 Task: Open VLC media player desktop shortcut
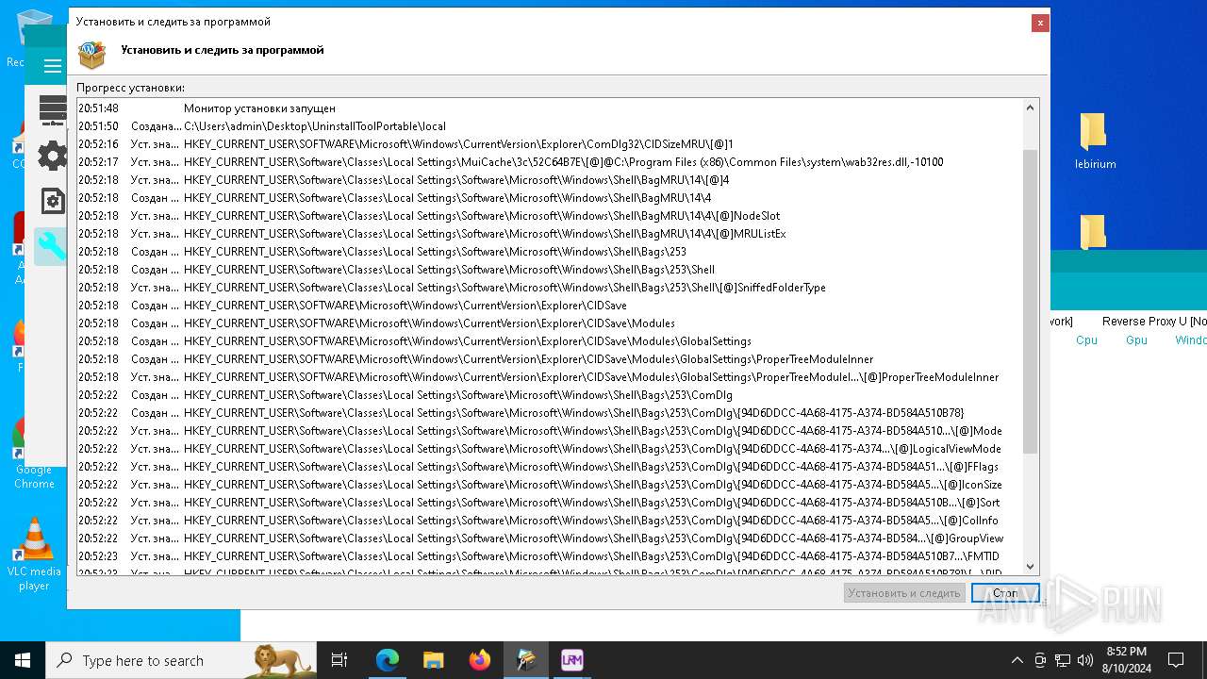point(34,555)
